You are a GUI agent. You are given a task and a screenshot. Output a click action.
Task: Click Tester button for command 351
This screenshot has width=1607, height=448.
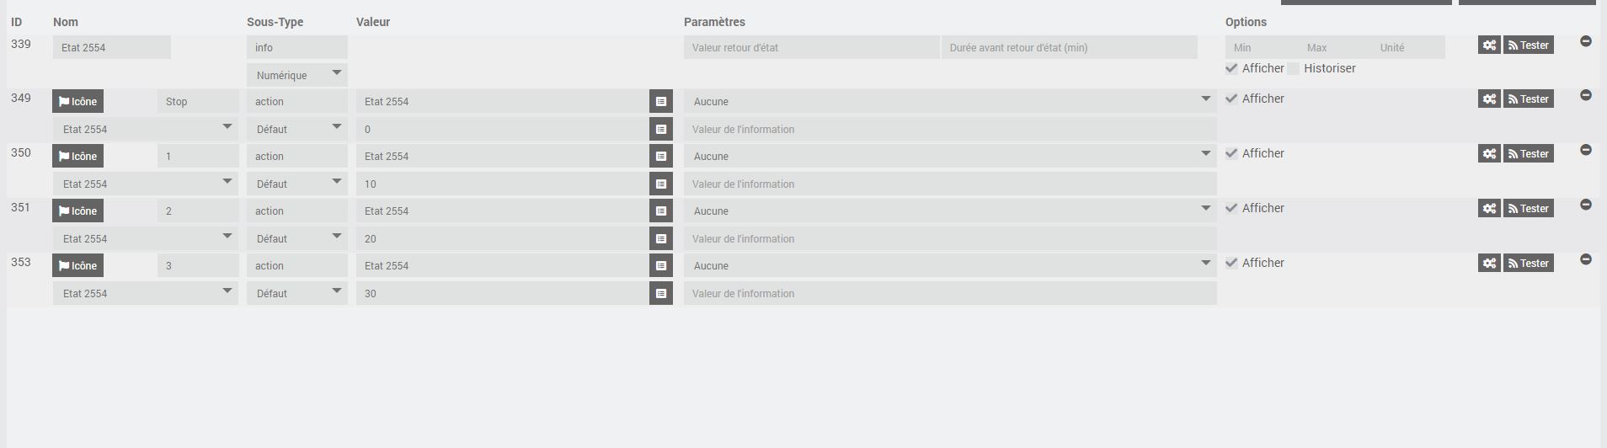pyautogui.click(x=1529, y=209)
